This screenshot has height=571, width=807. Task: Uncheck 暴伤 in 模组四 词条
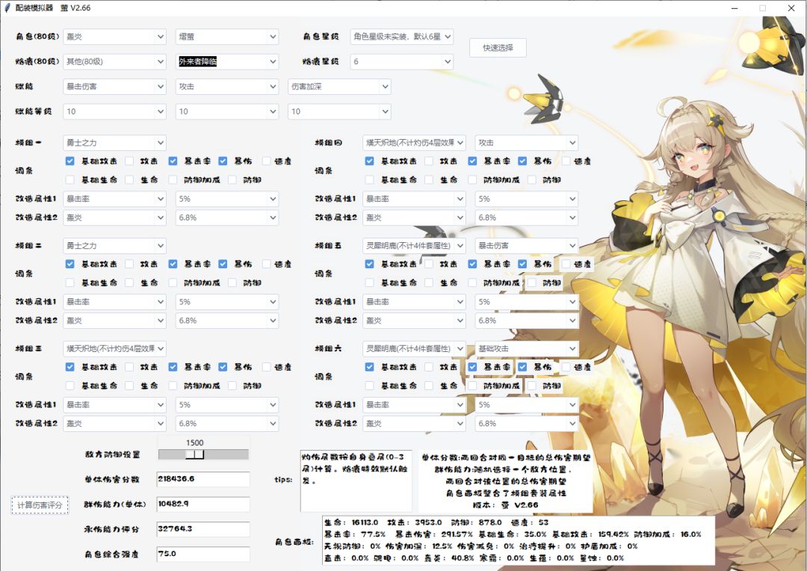pos(522,161)
